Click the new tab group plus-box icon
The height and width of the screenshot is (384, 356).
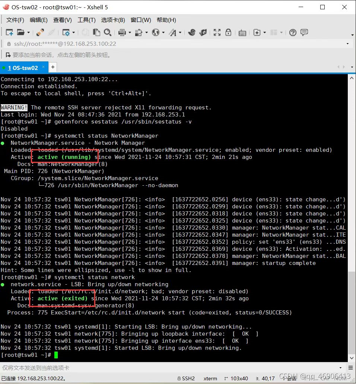(257, 32)
